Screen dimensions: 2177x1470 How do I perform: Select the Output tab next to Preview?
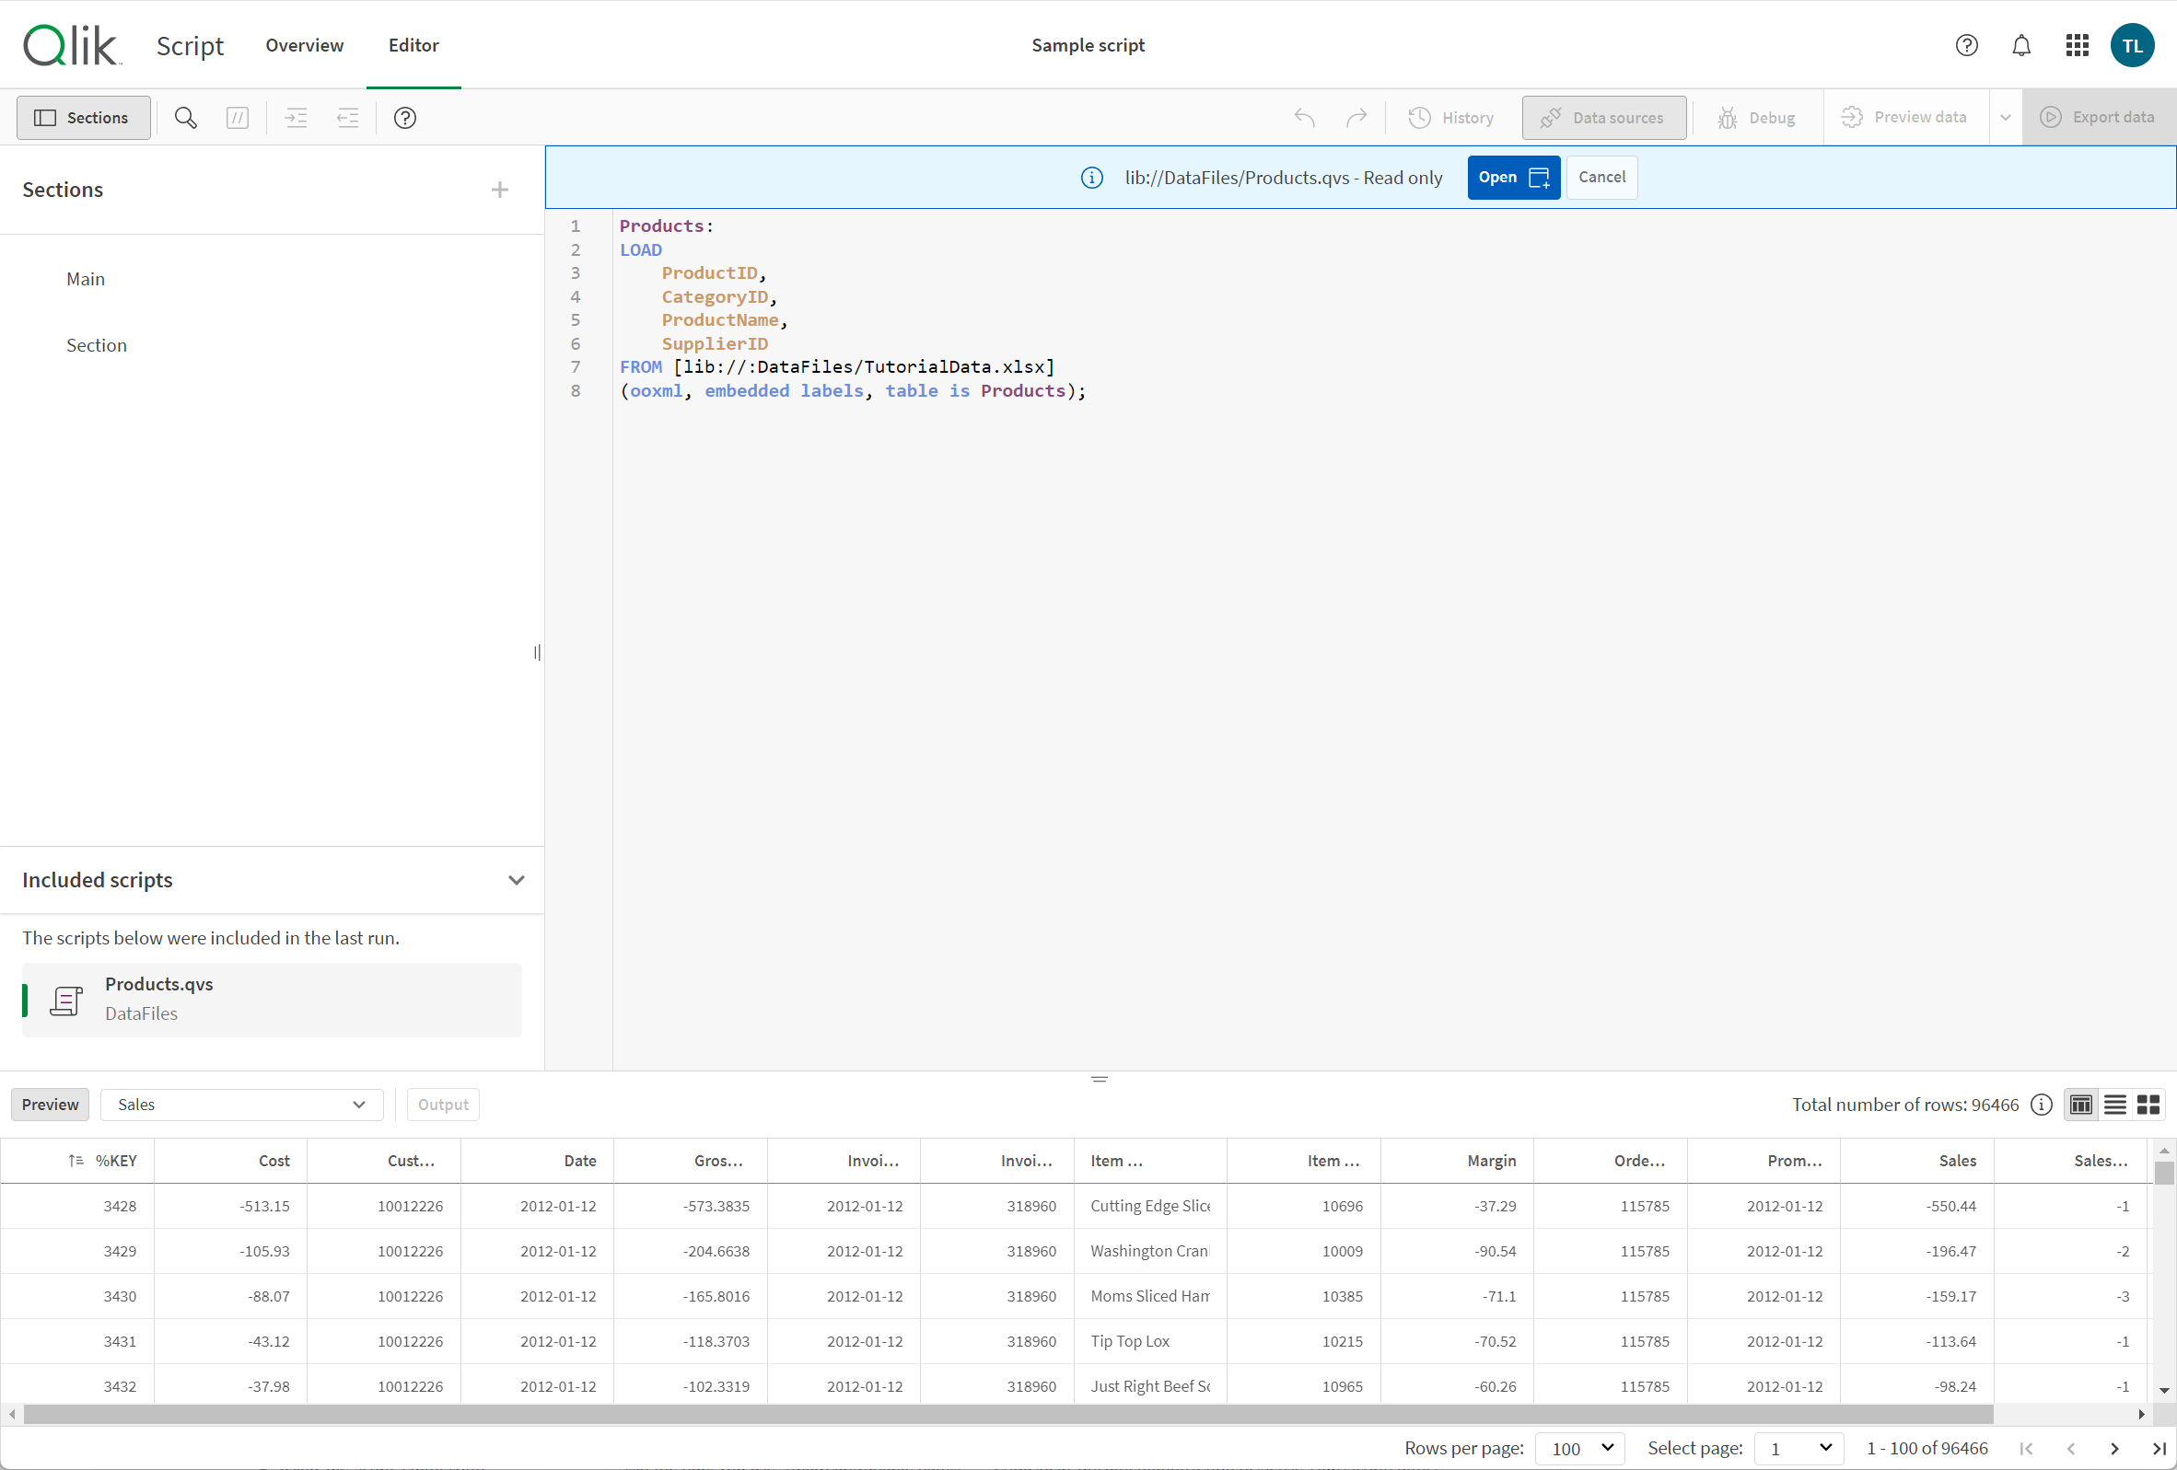point(443,1105)
